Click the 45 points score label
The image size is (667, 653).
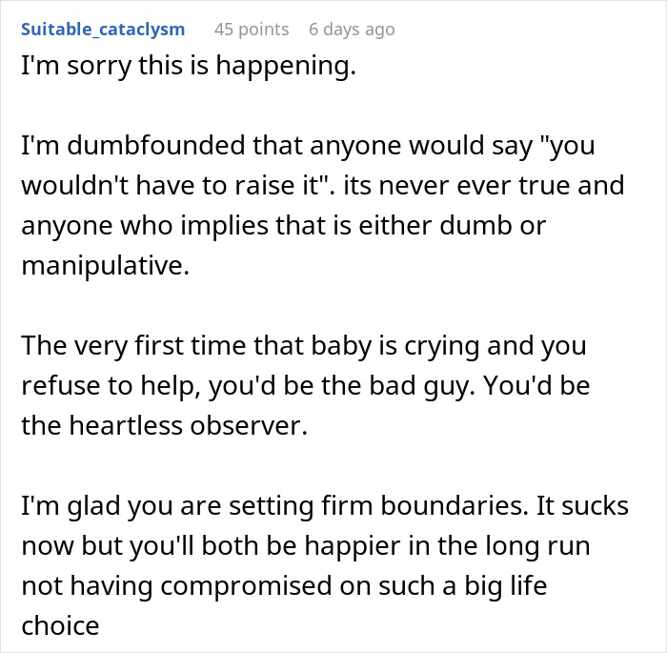(x=252, y=30)
